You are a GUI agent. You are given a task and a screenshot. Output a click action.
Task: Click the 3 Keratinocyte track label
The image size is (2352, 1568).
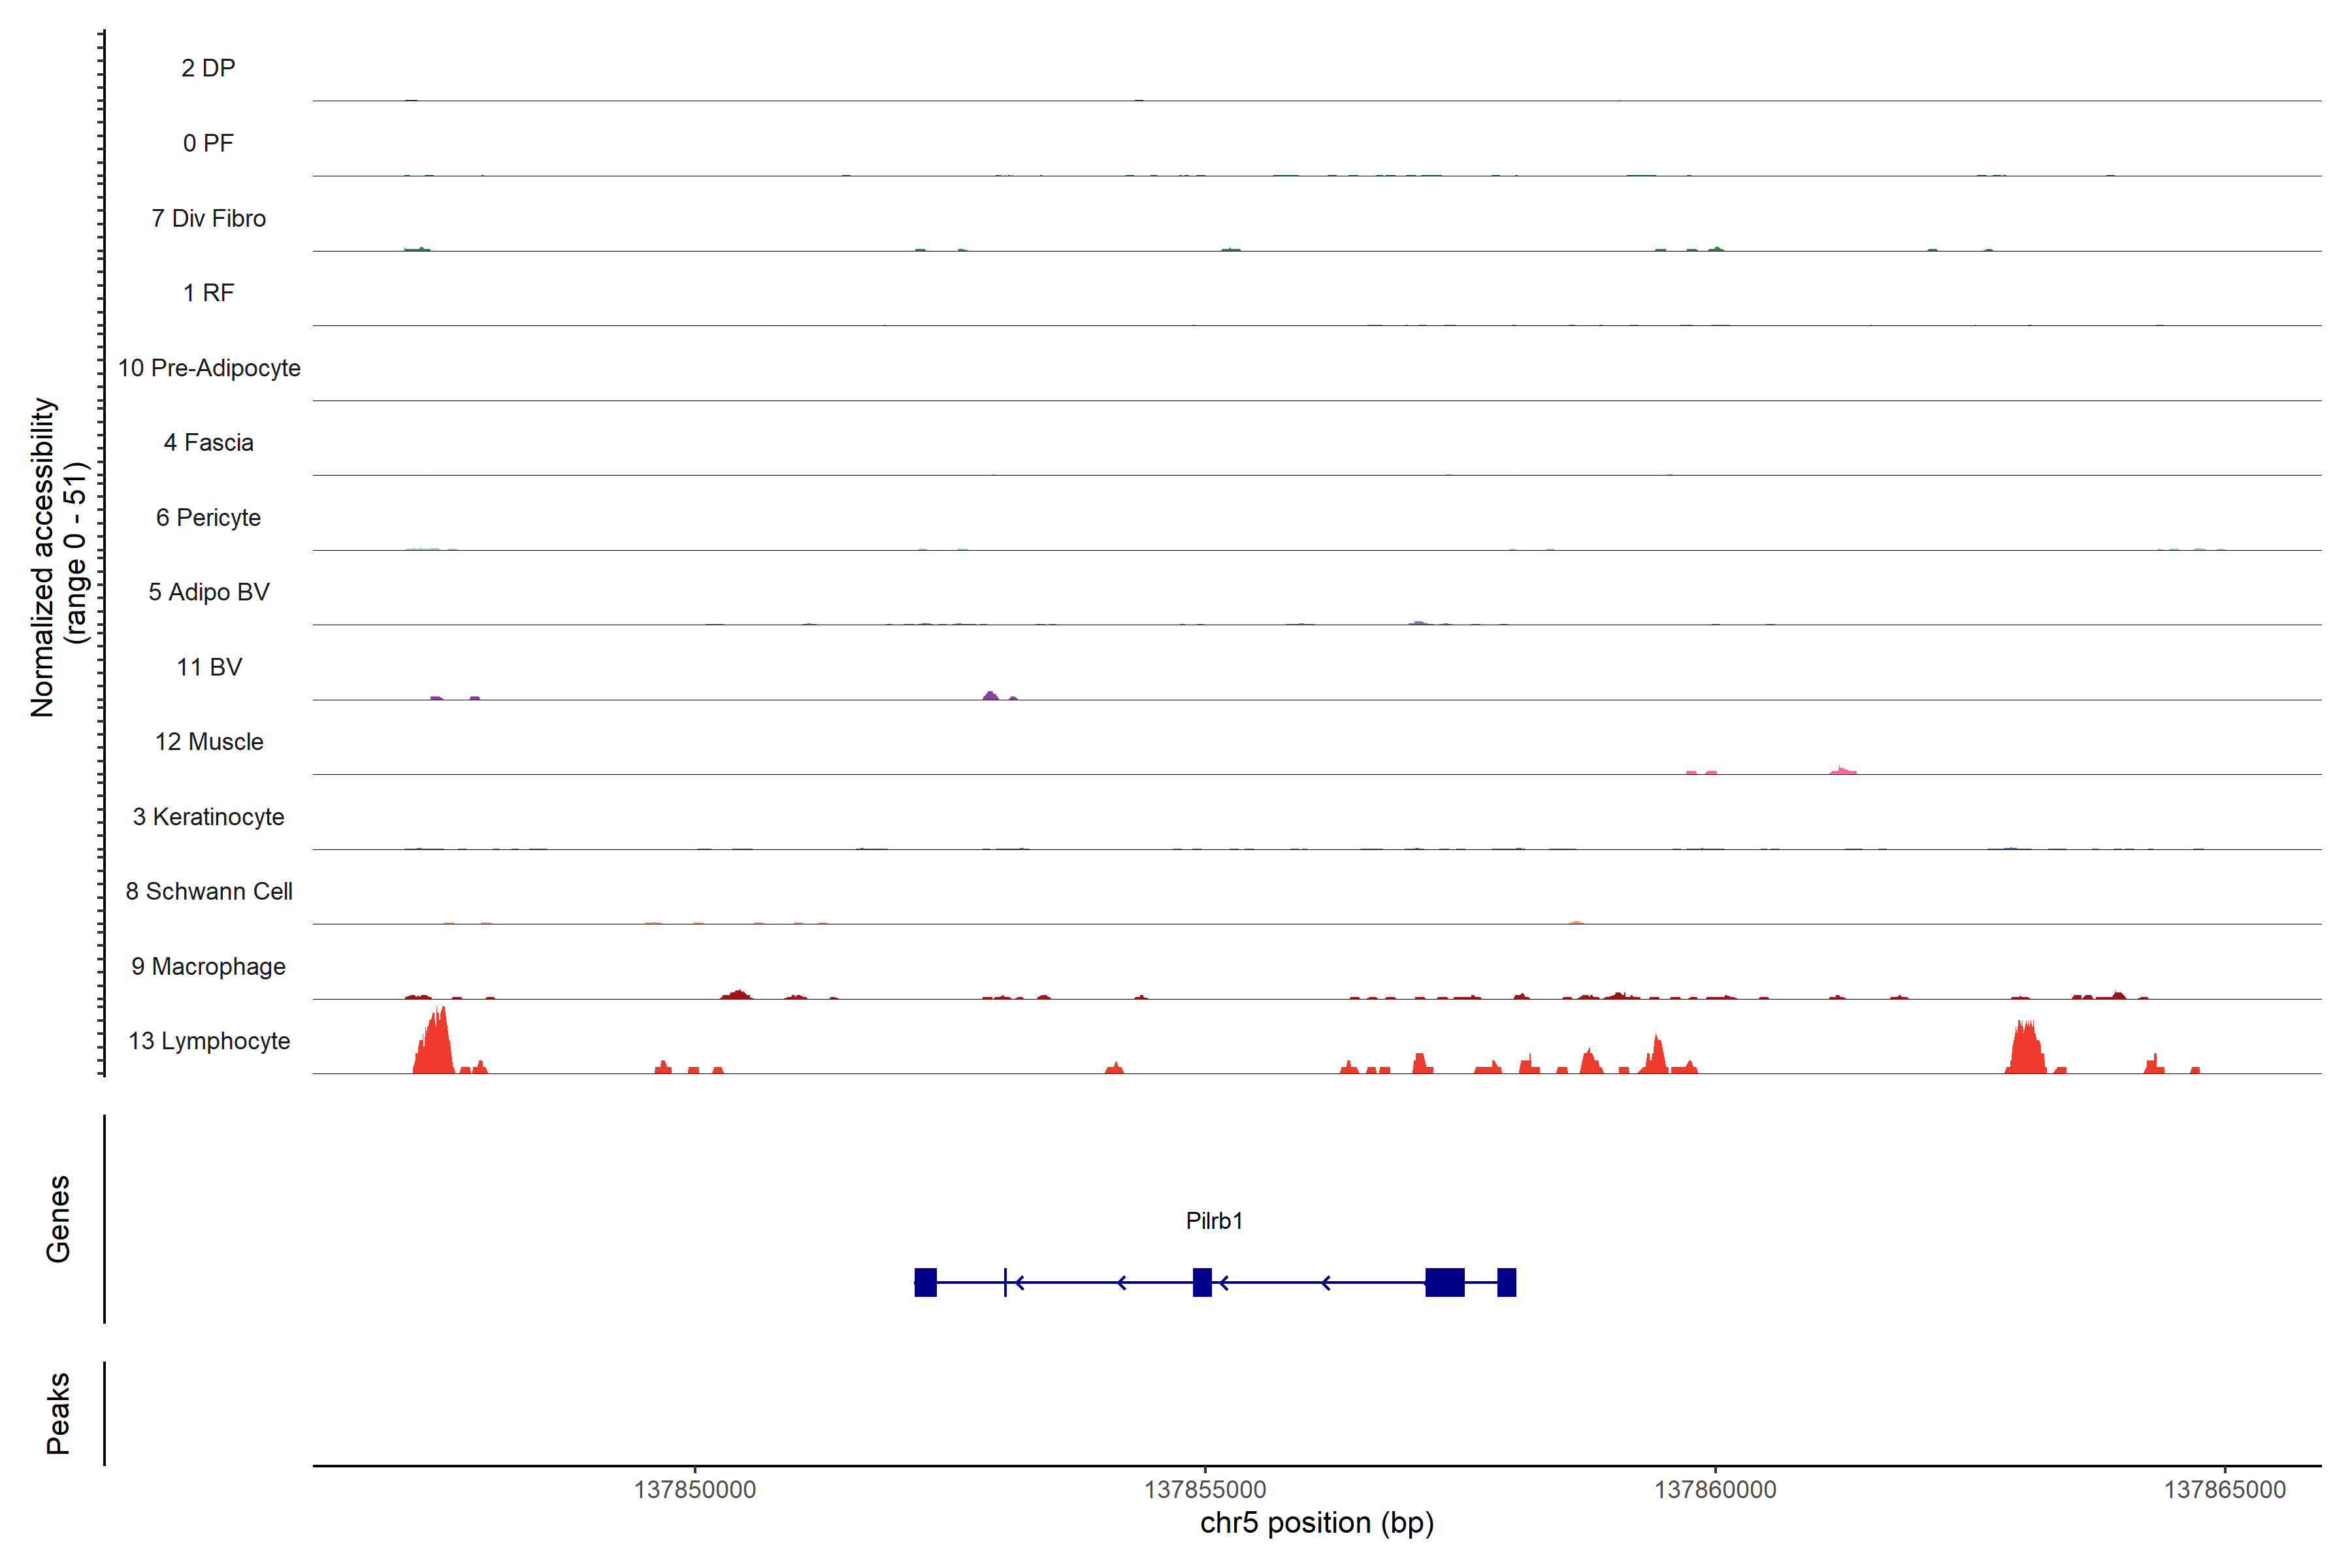208,817
